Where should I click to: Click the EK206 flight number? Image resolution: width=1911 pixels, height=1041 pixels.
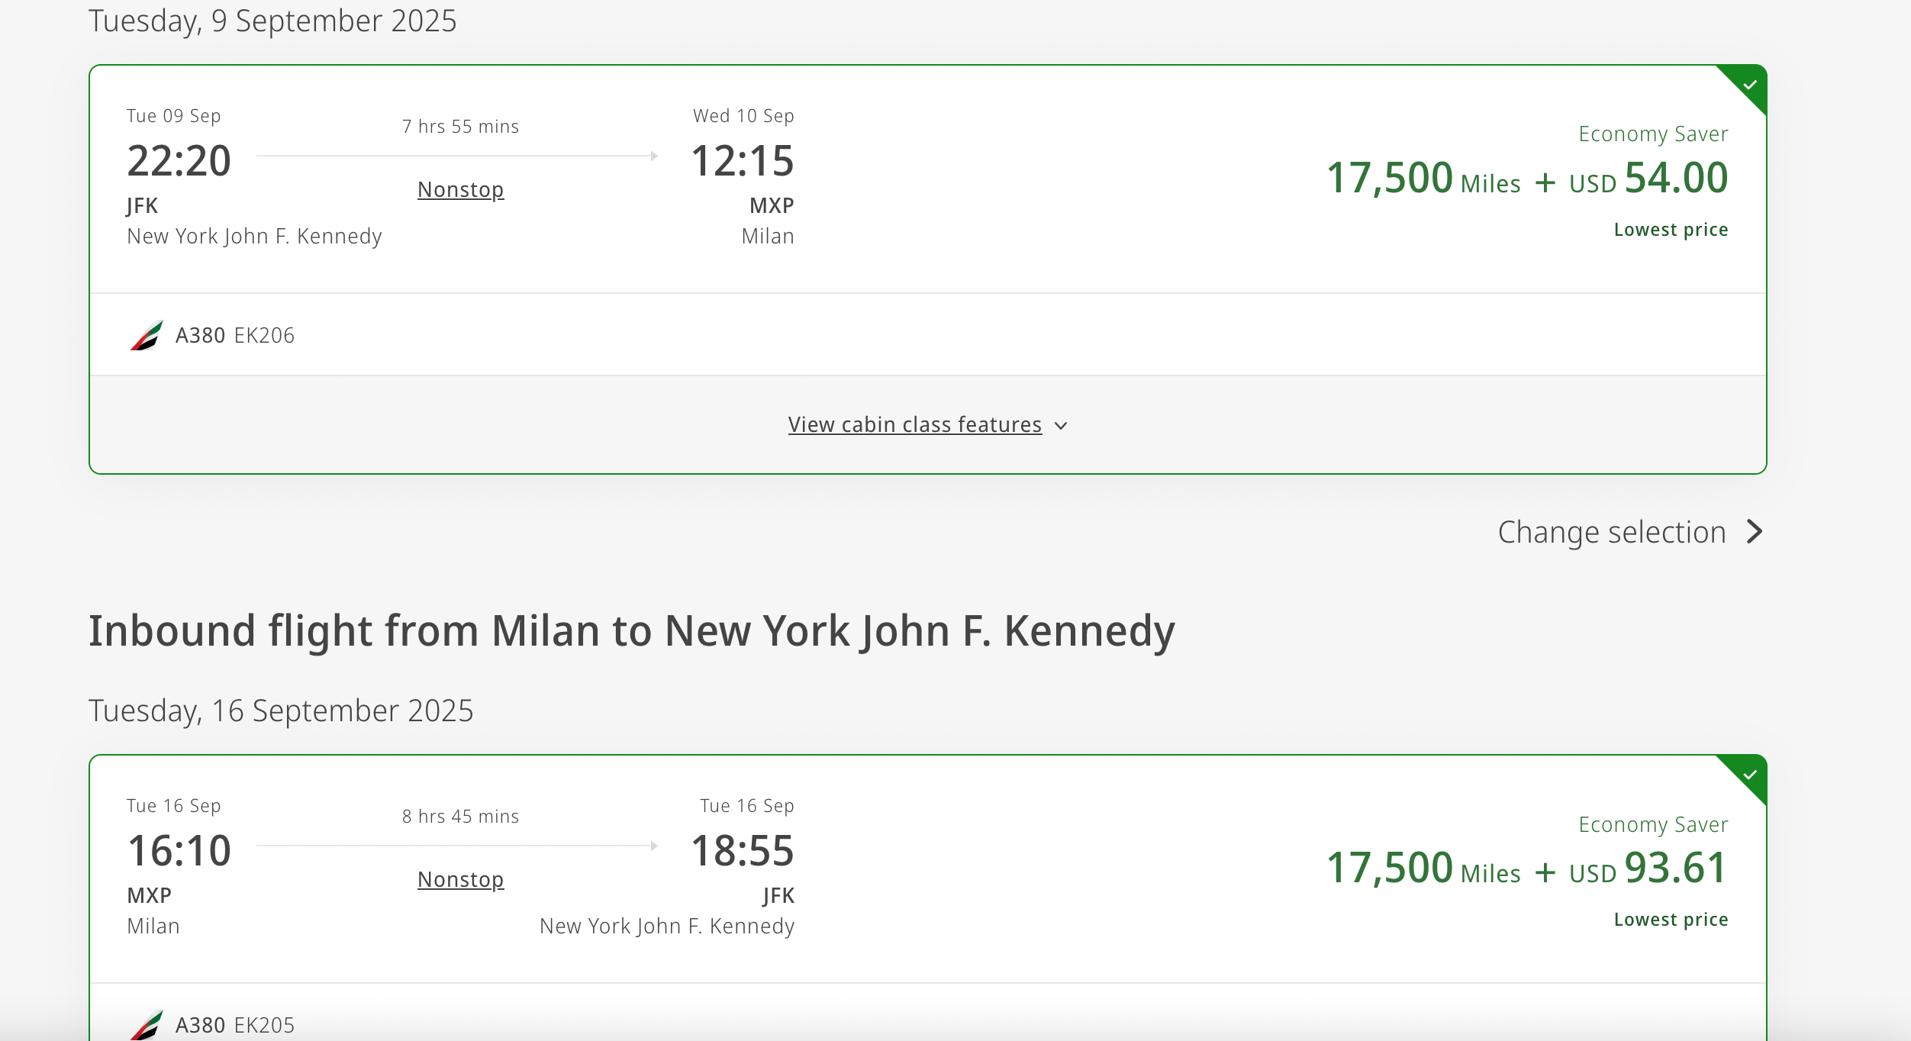(264, 336)
